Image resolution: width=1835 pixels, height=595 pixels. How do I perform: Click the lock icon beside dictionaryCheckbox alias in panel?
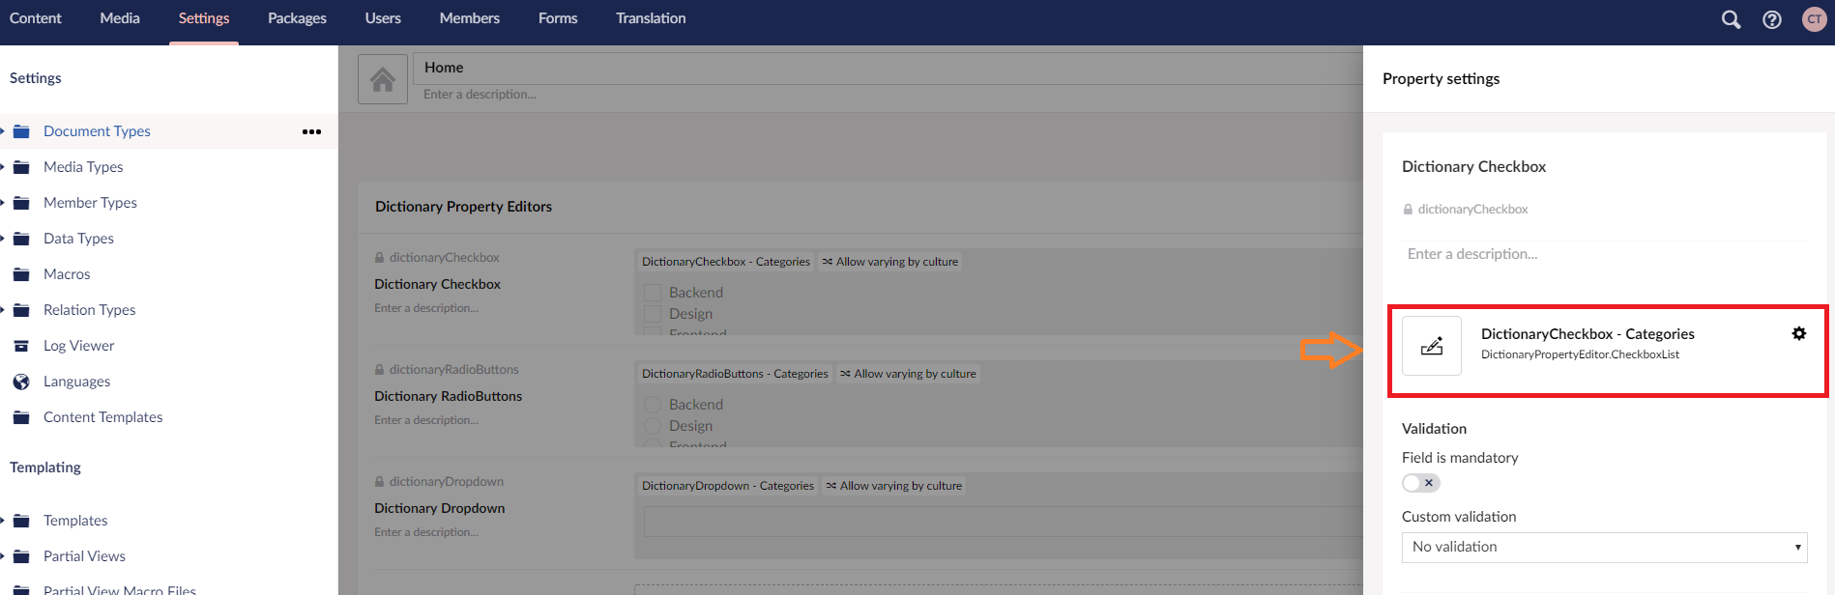[1408, 210]
